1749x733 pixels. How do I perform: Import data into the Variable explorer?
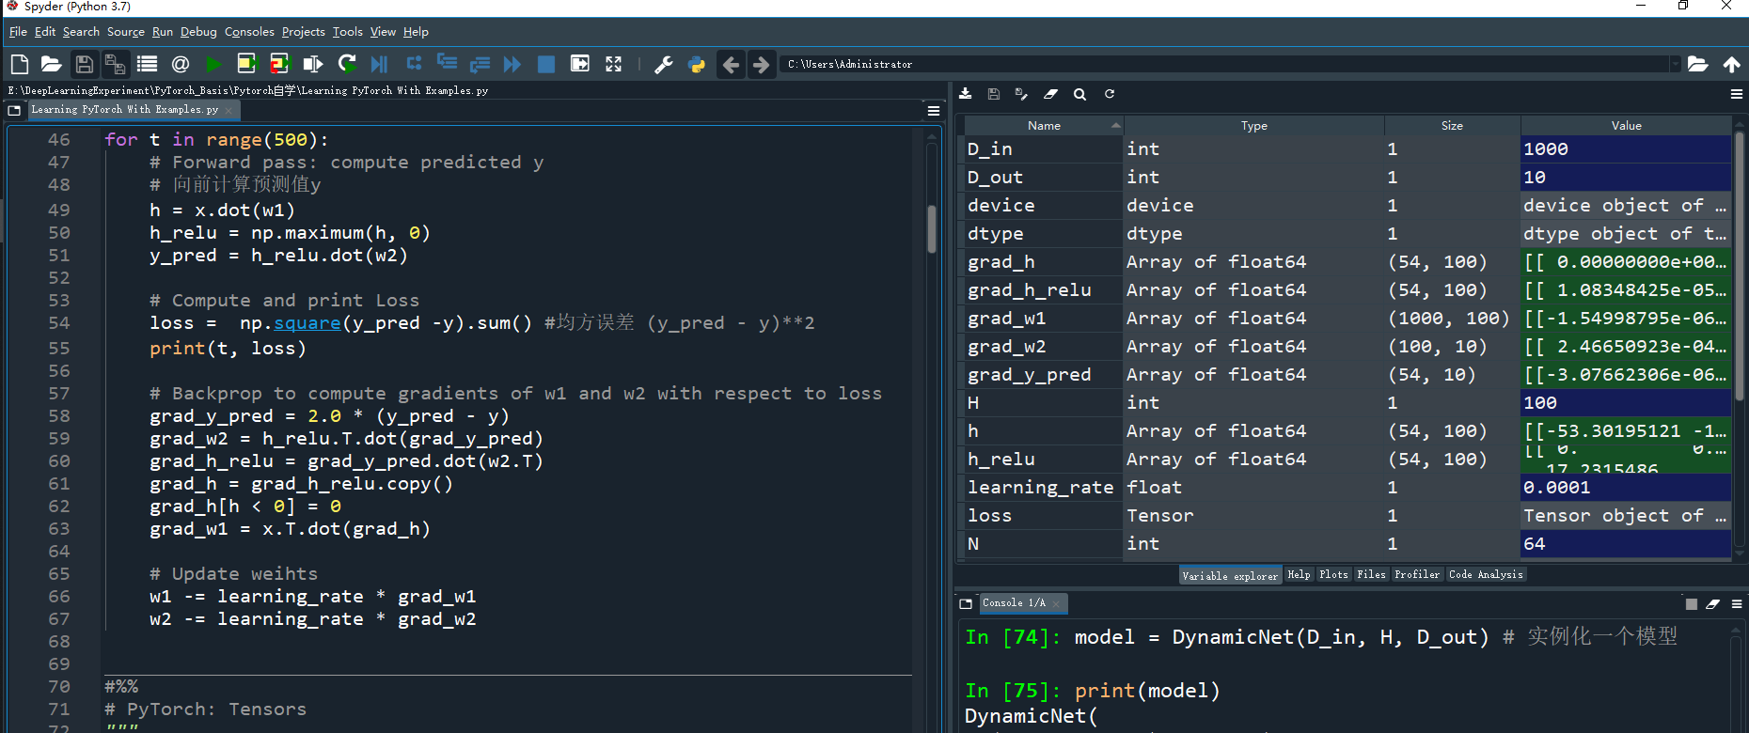tap(966, 94)
